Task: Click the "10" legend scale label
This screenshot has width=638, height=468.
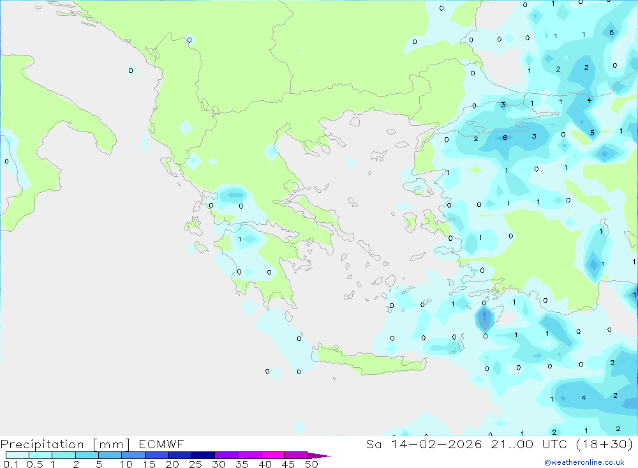Action: coord(126,464)
